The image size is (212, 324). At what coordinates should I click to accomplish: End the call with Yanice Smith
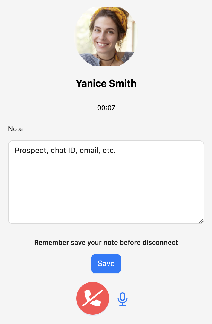[93, 298]
